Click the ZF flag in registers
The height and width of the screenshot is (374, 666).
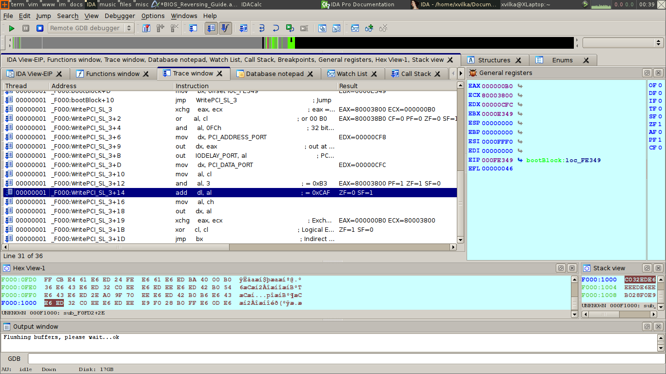point(655,124)
